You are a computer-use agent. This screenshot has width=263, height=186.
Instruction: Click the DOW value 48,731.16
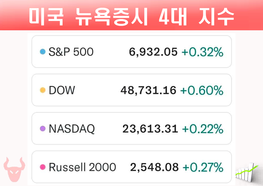click(x=149, y=91)
